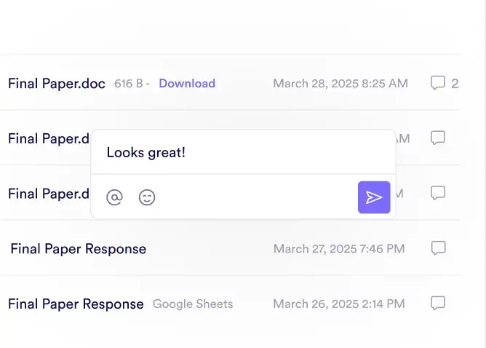Click comment icon on second file row
The height and width of the screenshot is (348, 486).
[438, 138]
